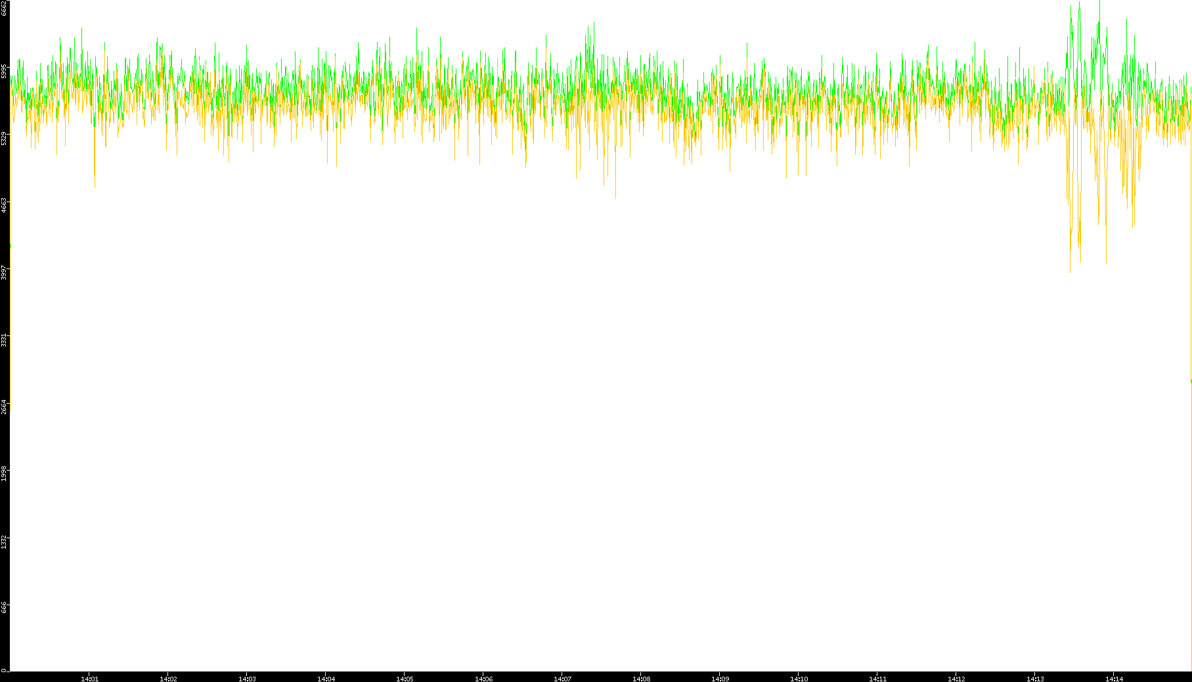Pick the 14:12 time axis label

[x=956, y=679]
